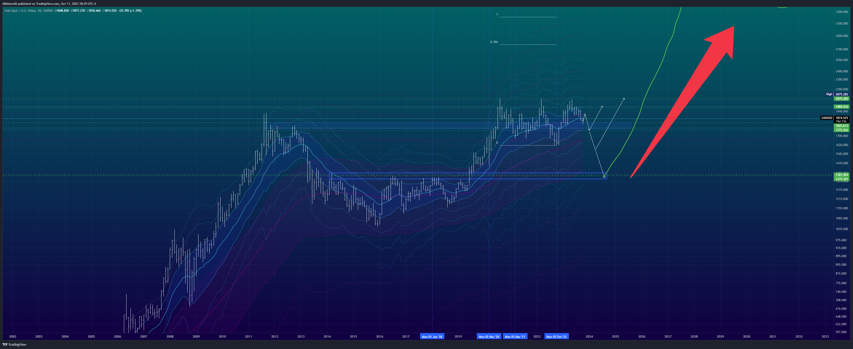
Task: Click the 19d 23h countdown label
Action: tap(841, 122)
